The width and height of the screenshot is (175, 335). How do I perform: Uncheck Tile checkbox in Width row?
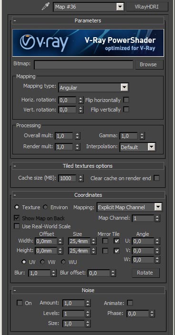[117, 241]
